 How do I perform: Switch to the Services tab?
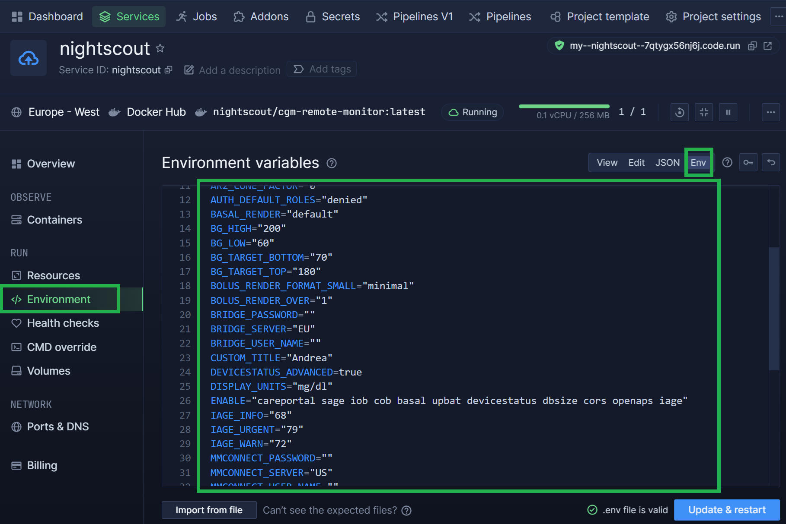(129, 16)
